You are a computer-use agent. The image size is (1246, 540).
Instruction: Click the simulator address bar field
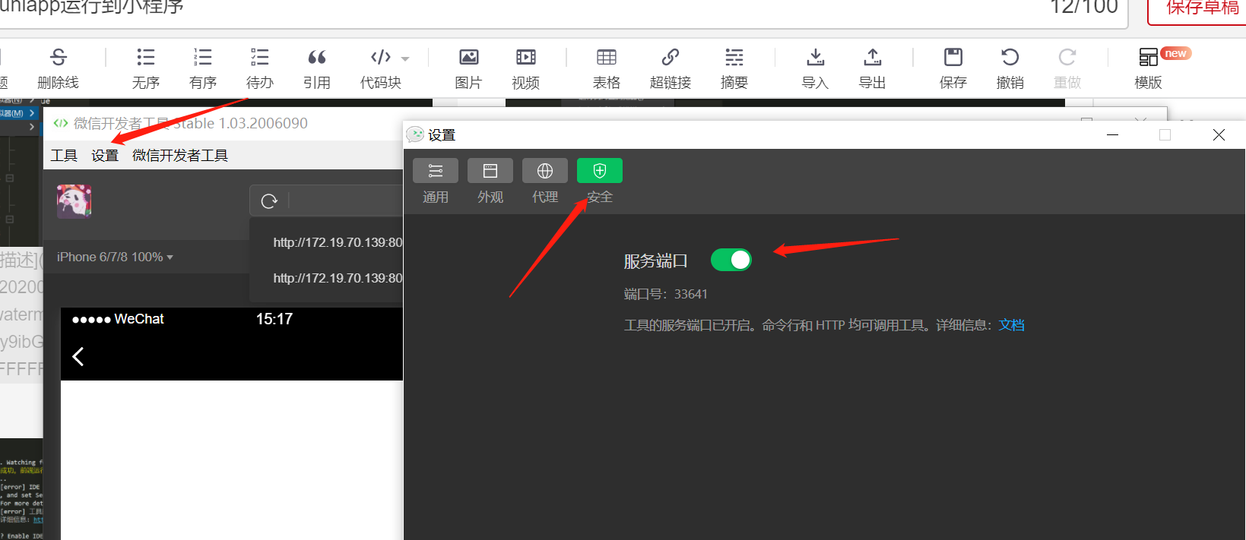tap(346, 201)
